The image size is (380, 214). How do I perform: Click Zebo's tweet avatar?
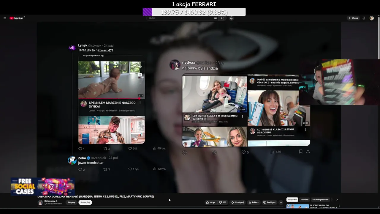[72, 160]
